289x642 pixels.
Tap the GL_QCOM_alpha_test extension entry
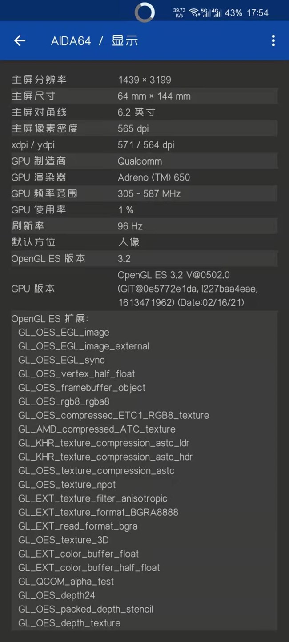tap(66, 582)
